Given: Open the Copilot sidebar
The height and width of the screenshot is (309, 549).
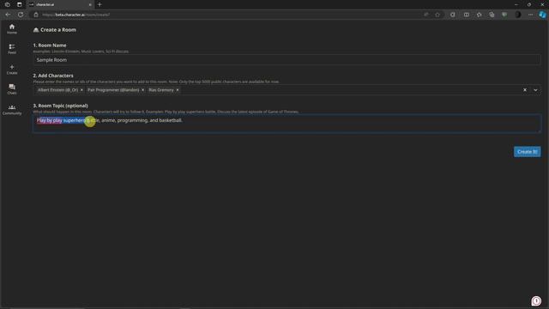Looking at the screenshot, I should click(542, 15).
